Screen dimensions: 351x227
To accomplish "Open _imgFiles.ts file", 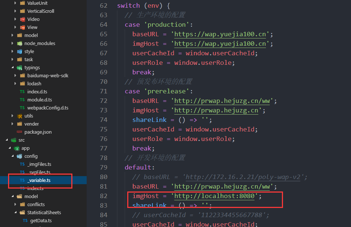I will (x=39, y=164).
